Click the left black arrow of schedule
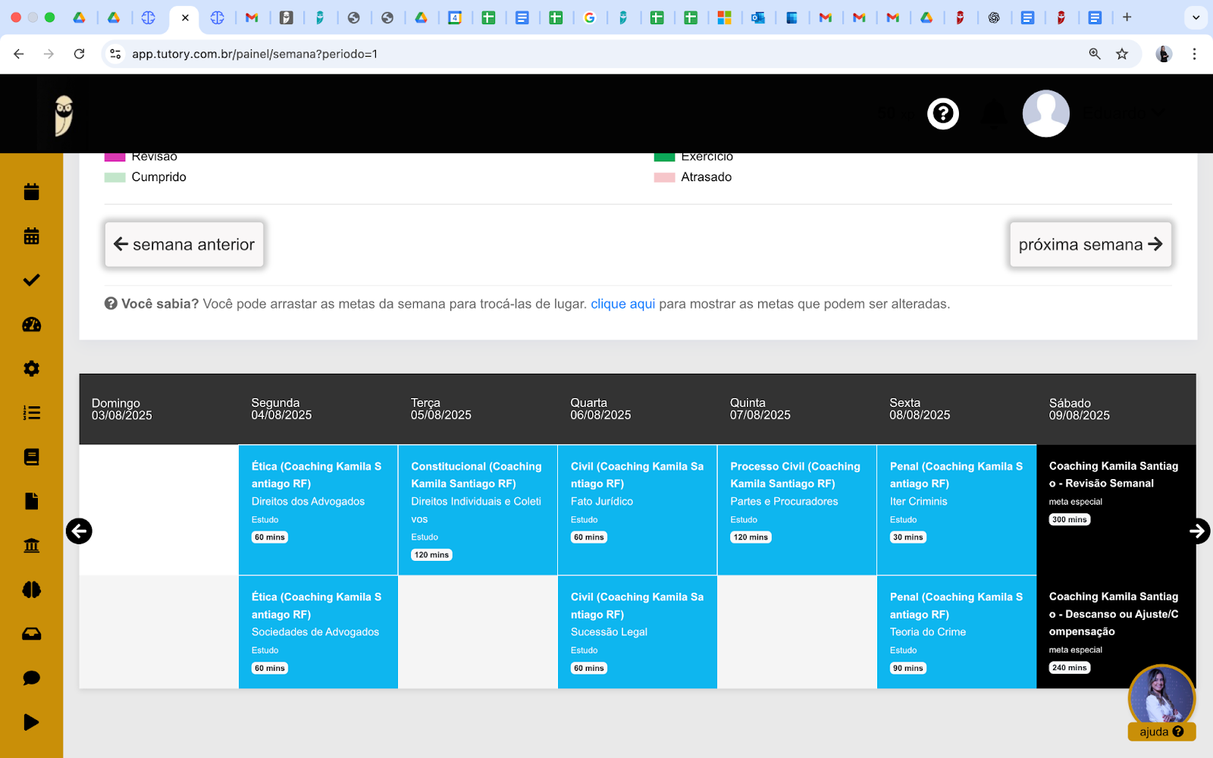This screenshot has height=758, width=1213. [x=79, y=531]
